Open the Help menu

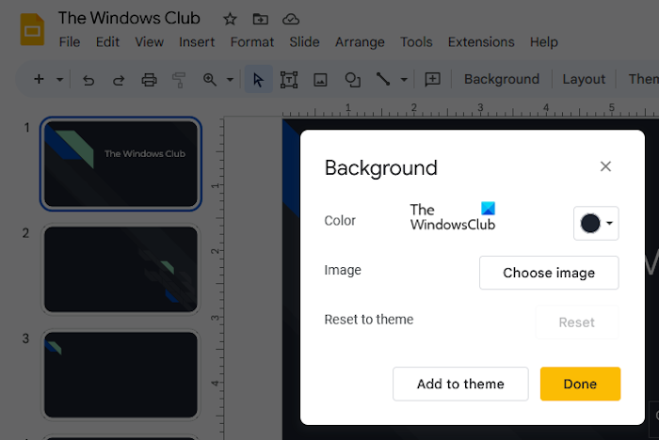(544, 42)
